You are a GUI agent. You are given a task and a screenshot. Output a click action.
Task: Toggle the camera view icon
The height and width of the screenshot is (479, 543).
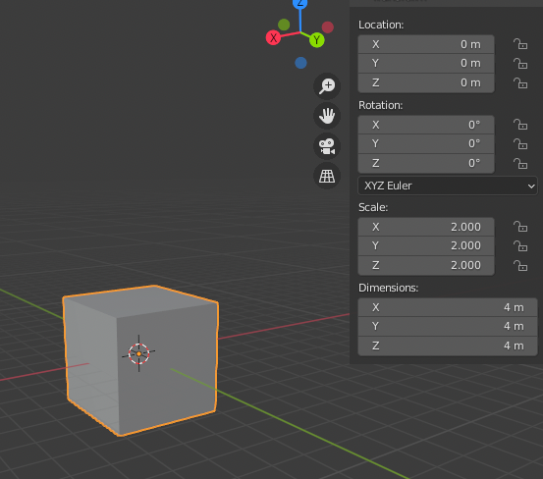(327, 146)
